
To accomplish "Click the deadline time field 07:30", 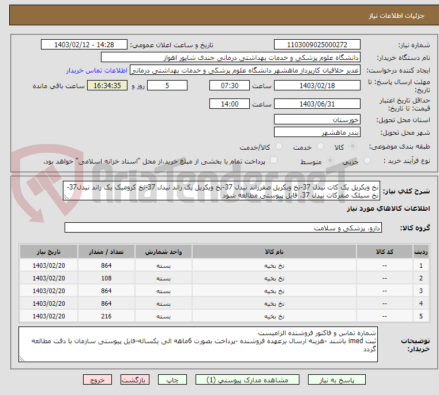I will click(229, 86).
